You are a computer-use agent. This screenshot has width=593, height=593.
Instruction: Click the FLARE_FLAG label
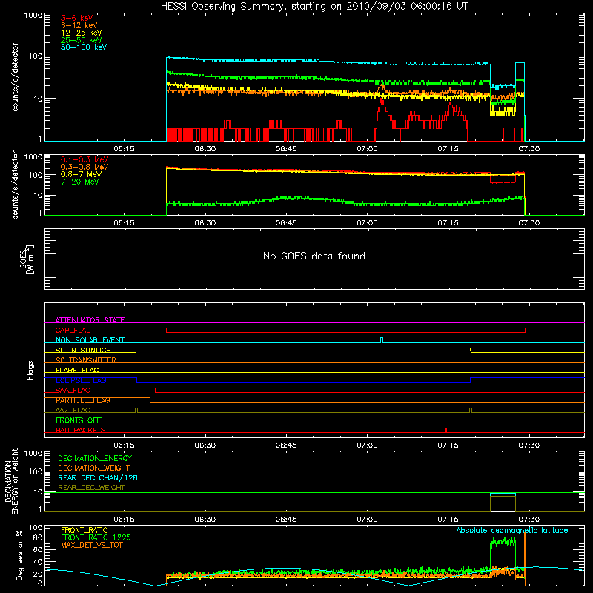(x=77, y=370)
